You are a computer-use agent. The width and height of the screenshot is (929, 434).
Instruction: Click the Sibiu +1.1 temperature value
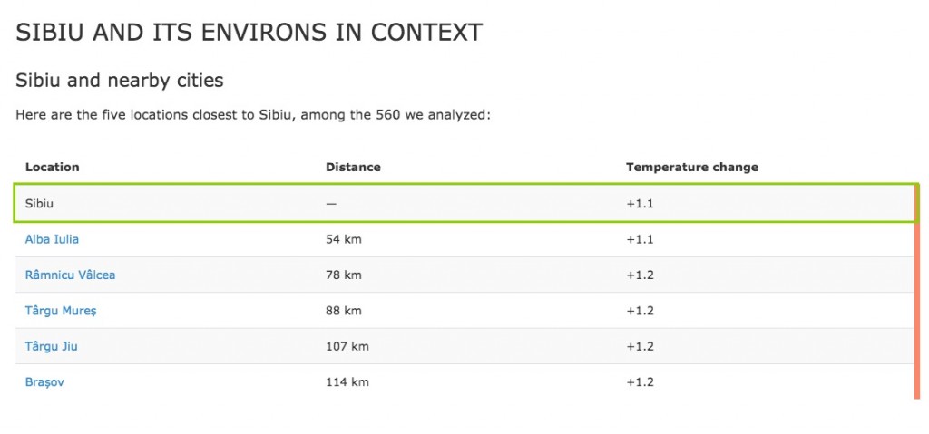(x=640, y=204)
